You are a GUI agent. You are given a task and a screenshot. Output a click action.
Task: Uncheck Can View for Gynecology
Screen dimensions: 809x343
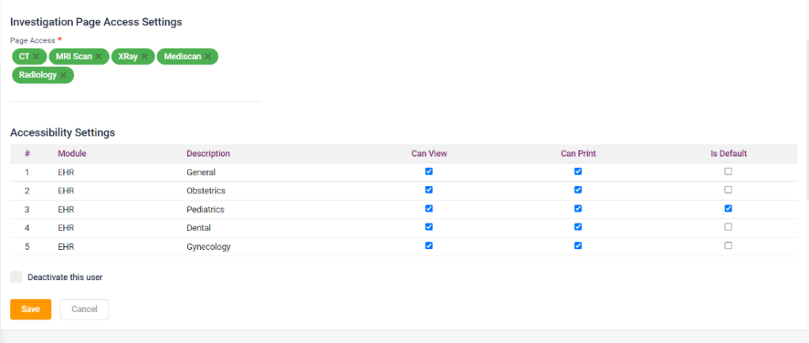(x=429, y=245)
